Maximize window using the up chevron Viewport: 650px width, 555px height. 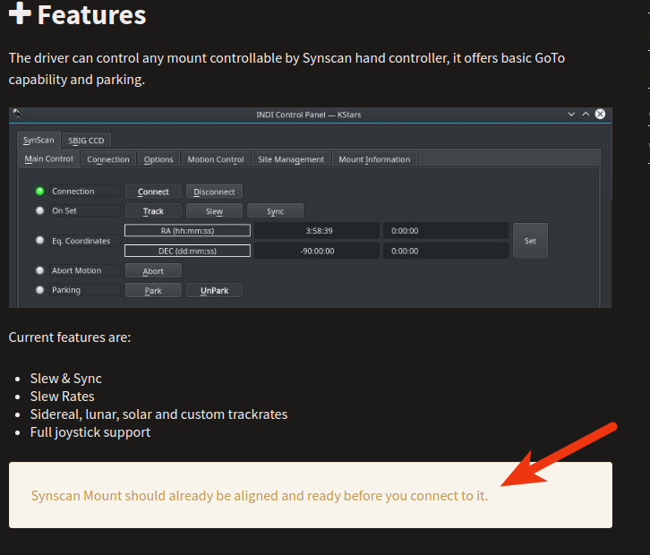tap(586, 115)
